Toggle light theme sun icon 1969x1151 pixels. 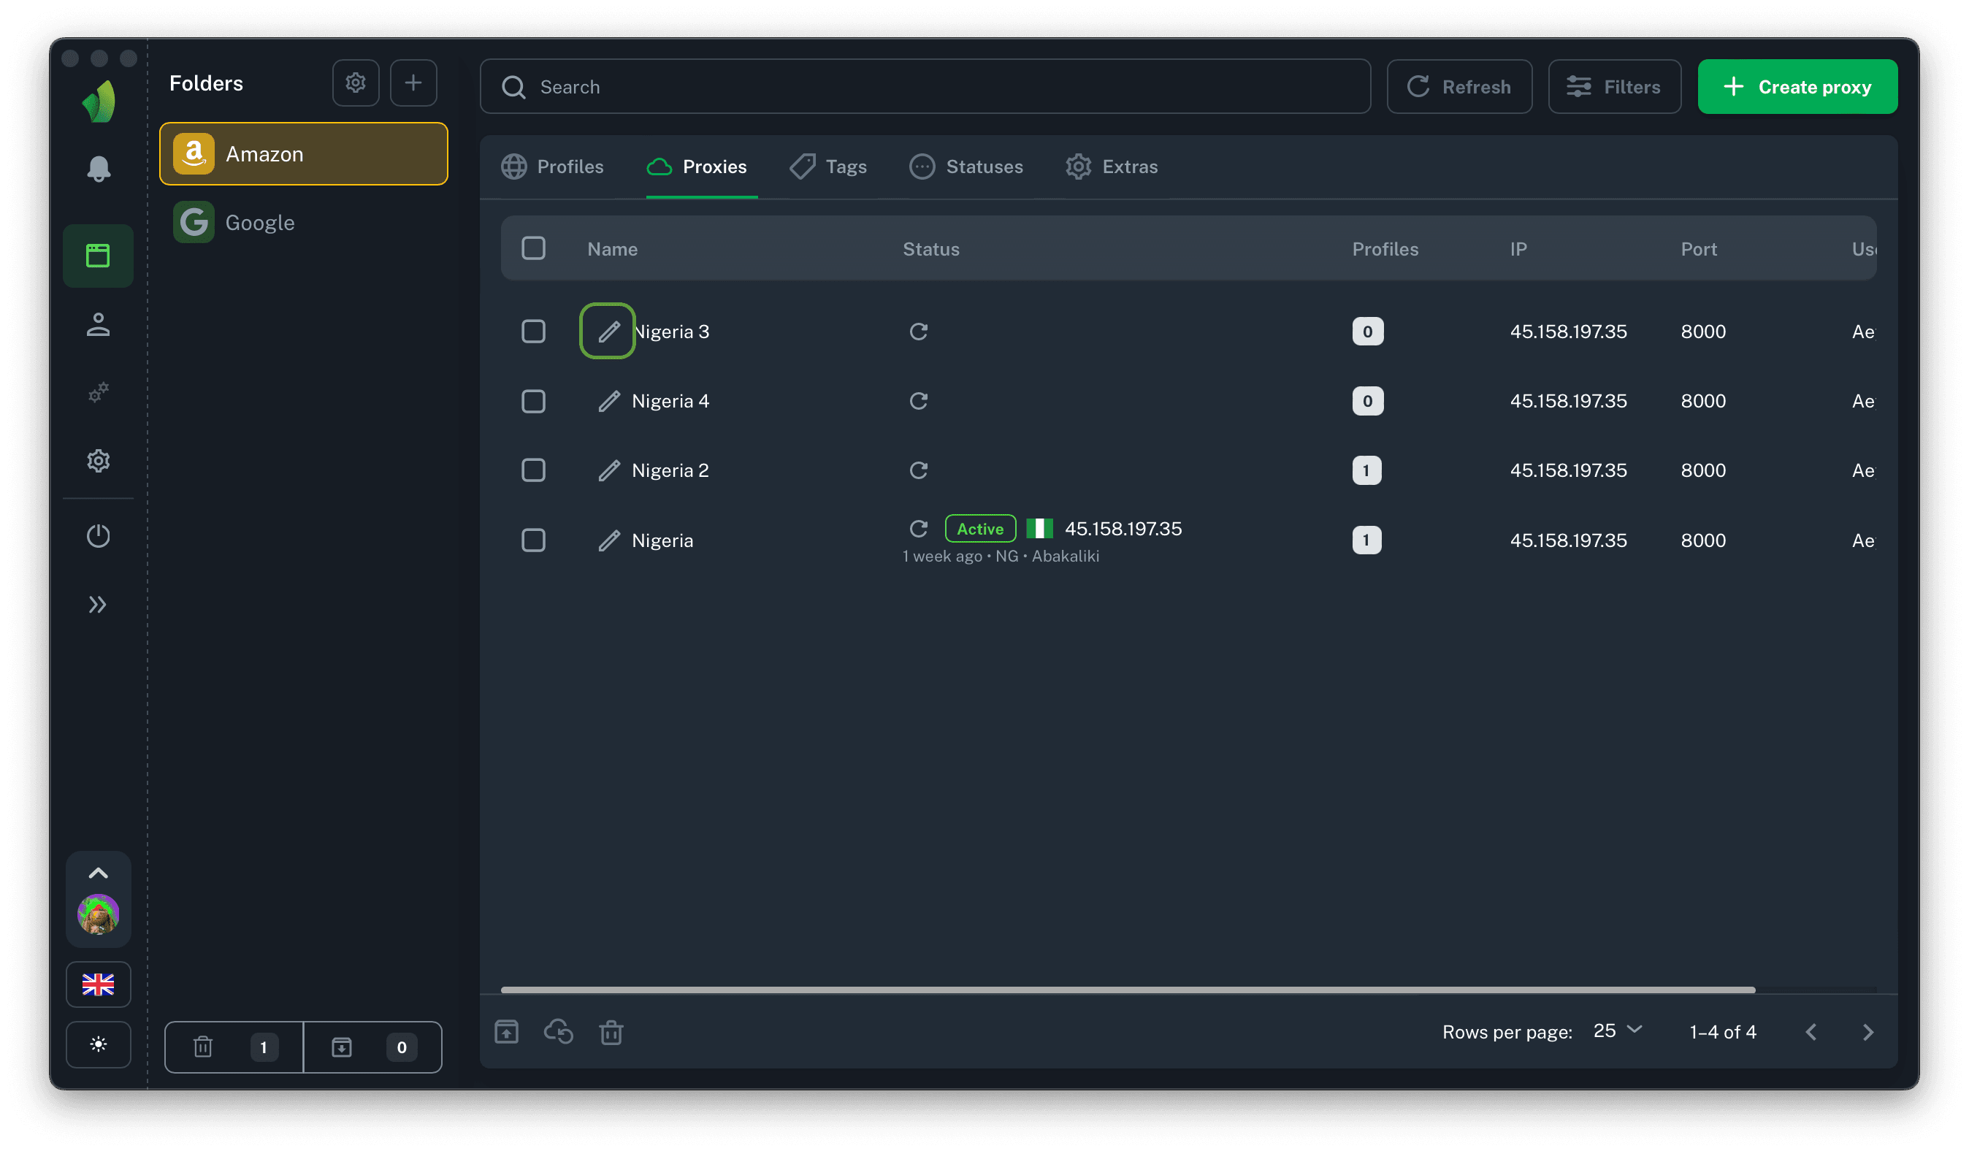pos(99,1044)
